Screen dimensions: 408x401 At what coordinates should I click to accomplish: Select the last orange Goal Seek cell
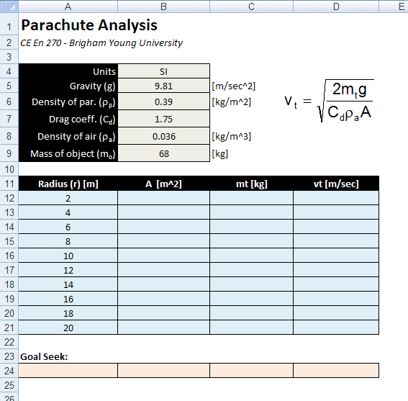[336, 371]
